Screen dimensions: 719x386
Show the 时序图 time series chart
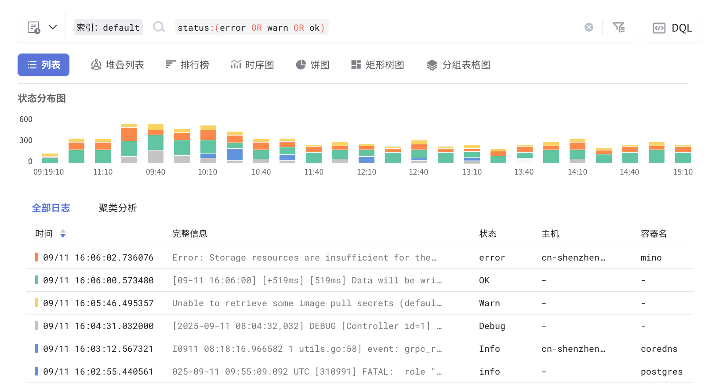tap(252, 65)
